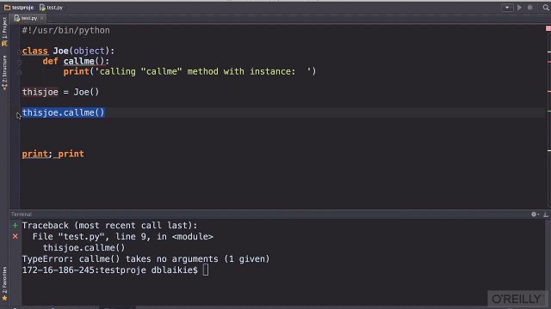The width and height of the screenshot is (551, 309).
Task: Click the Favorites star icon
Action: [4, 298]
